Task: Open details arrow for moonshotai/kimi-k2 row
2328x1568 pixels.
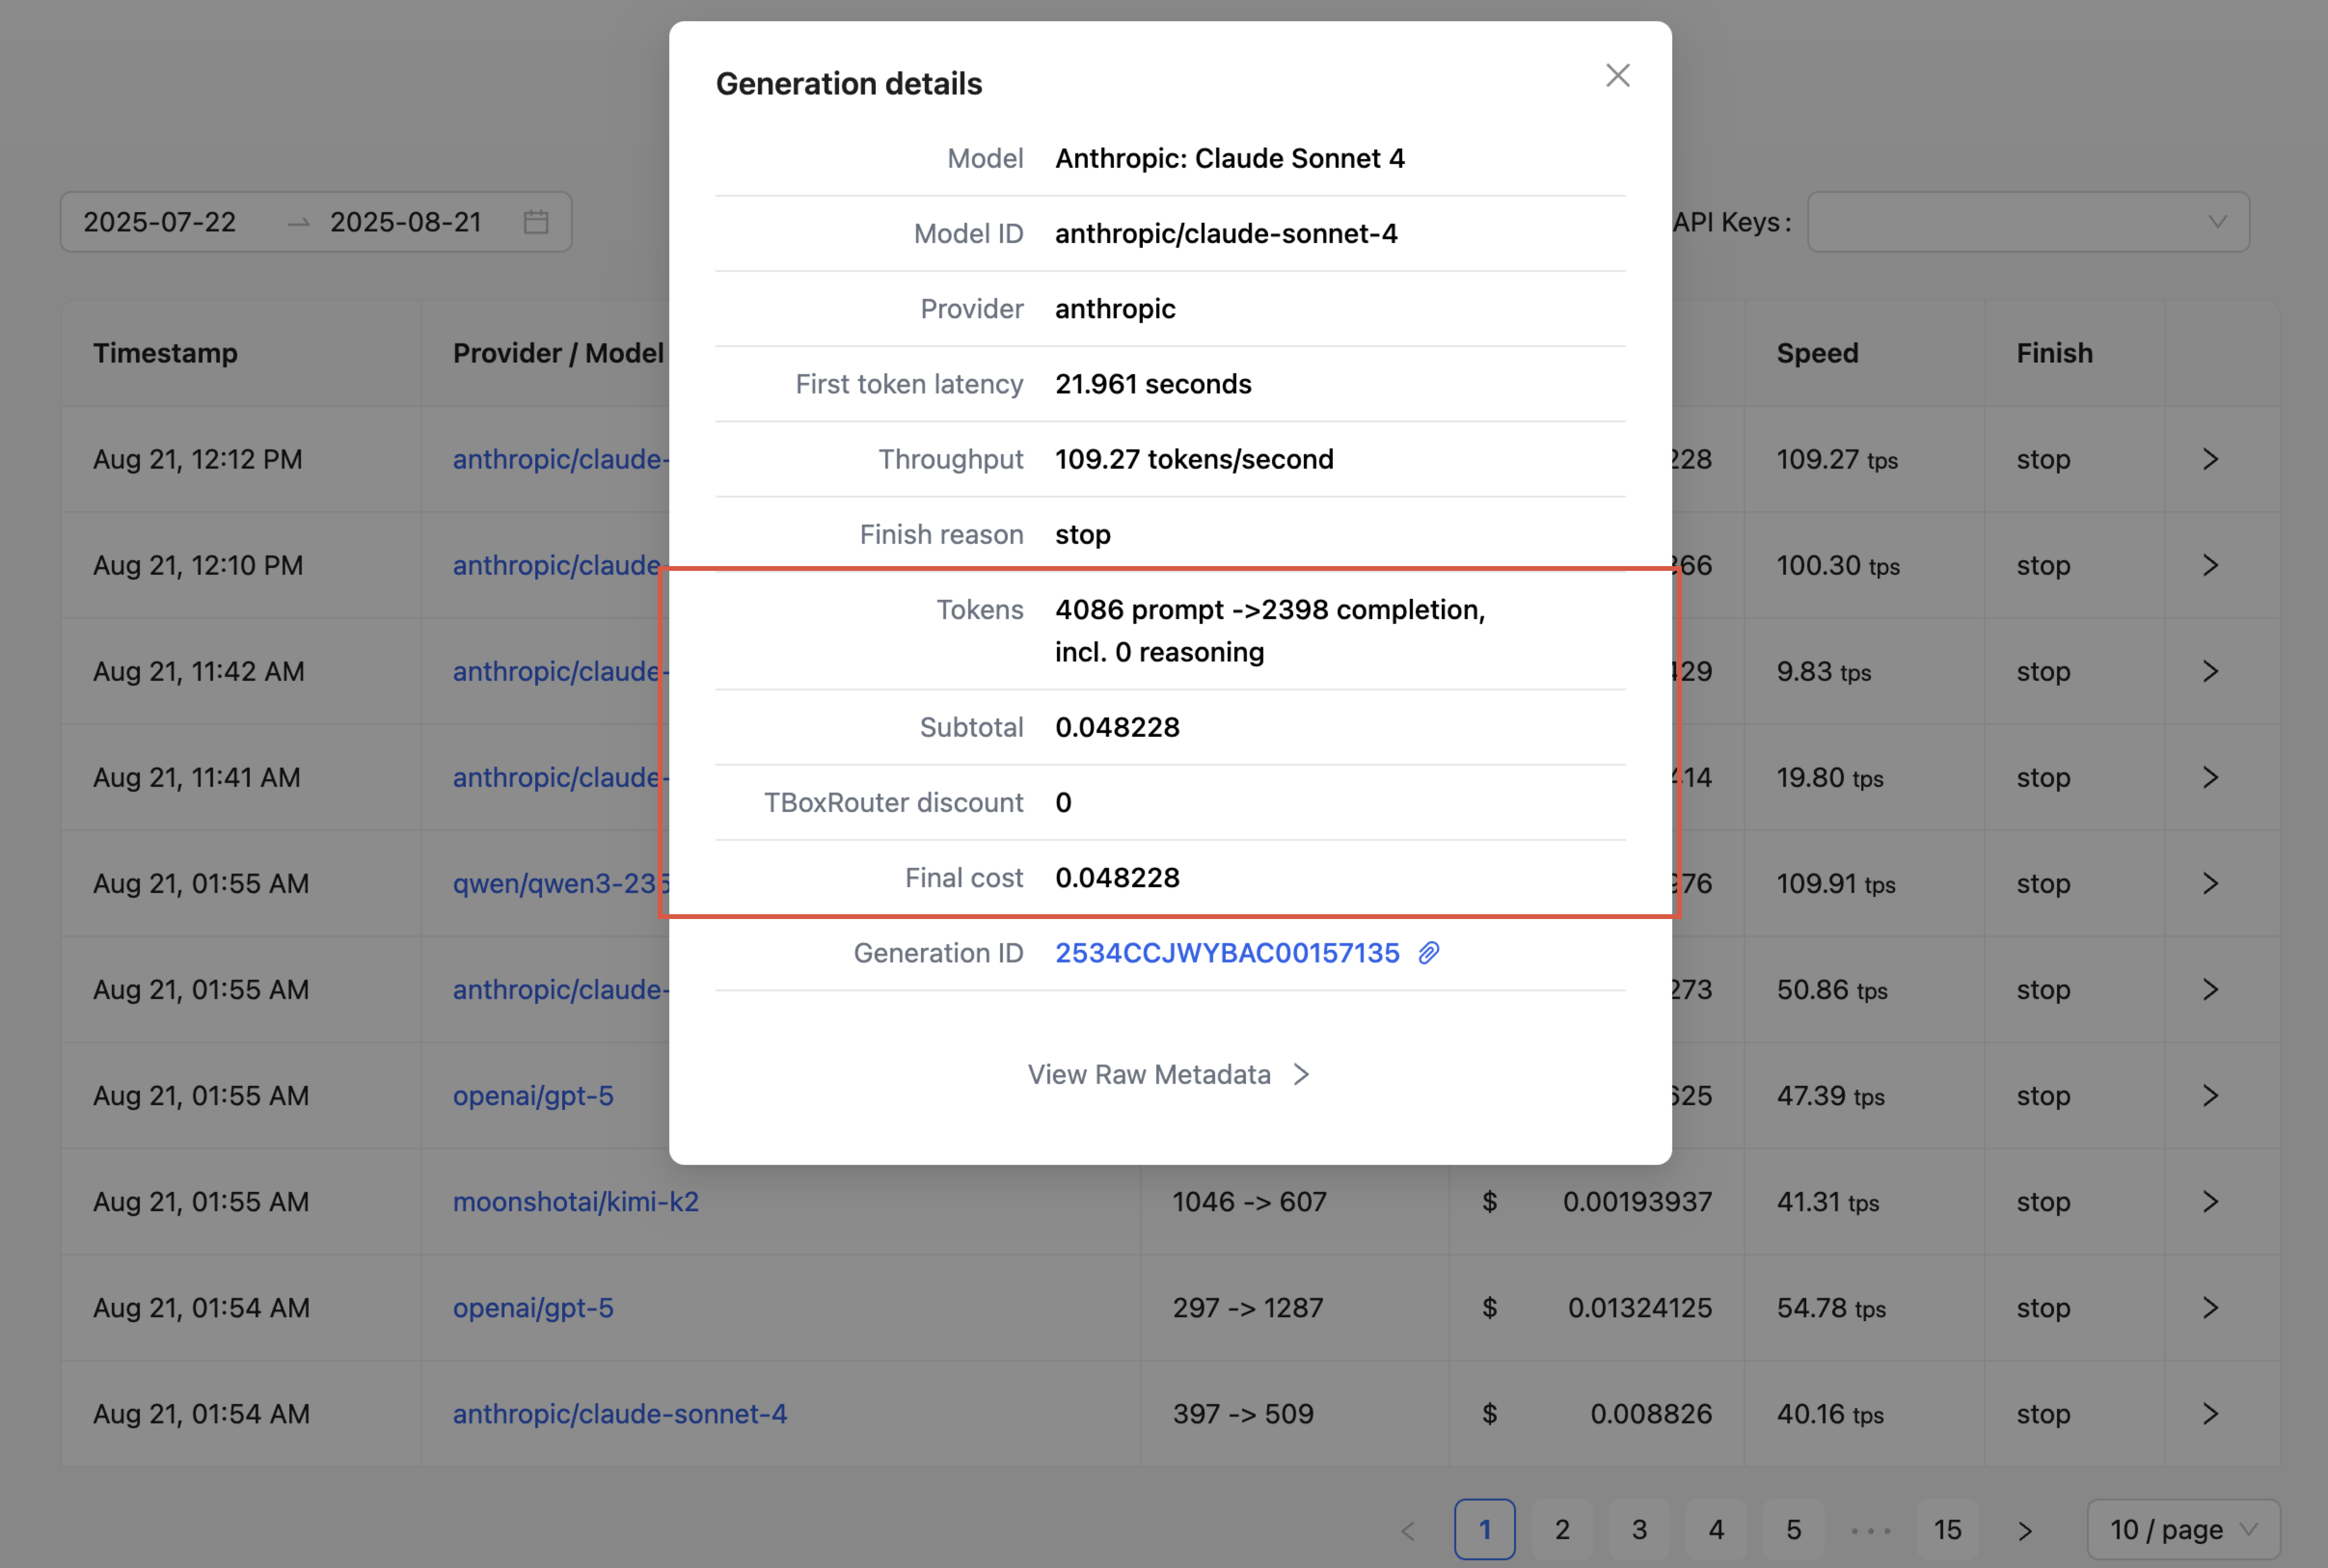Action: (2210, 1202)
